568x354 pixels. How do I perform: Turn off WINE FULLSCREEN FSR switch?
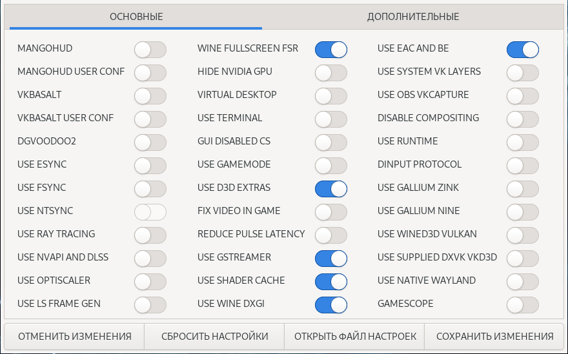coord(331,49)
